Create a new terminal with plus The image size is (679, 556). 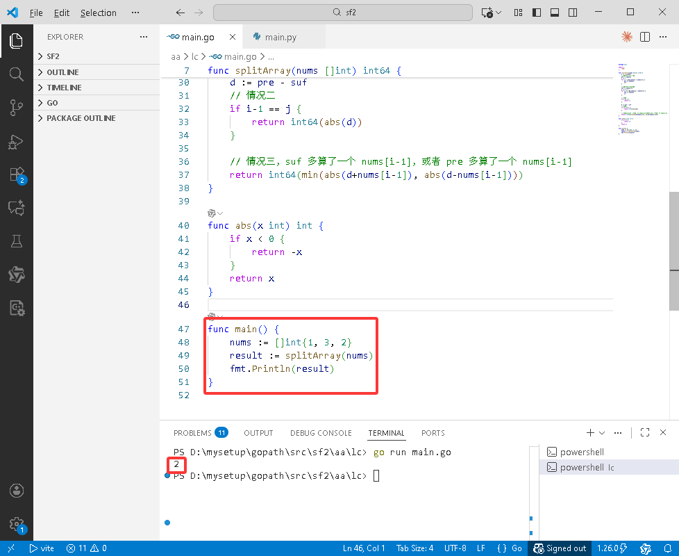pos(590,432)
